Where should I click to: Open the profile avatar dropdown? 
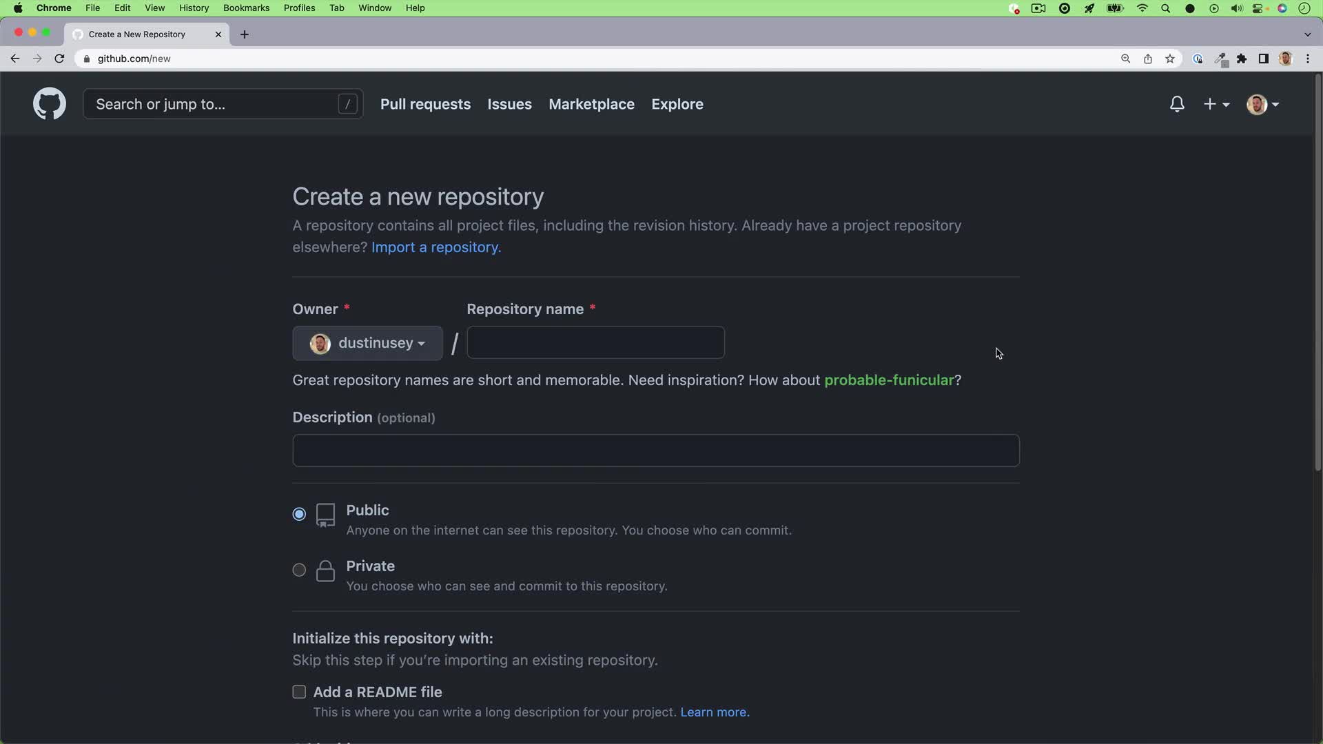pyautogui.click(x=1263, y=104)
